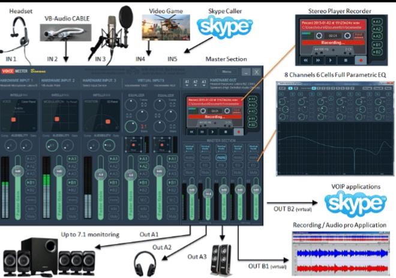
Task: Click the Intellipan 3D position pad of Hardware Input 3
Action: [101, 115]
